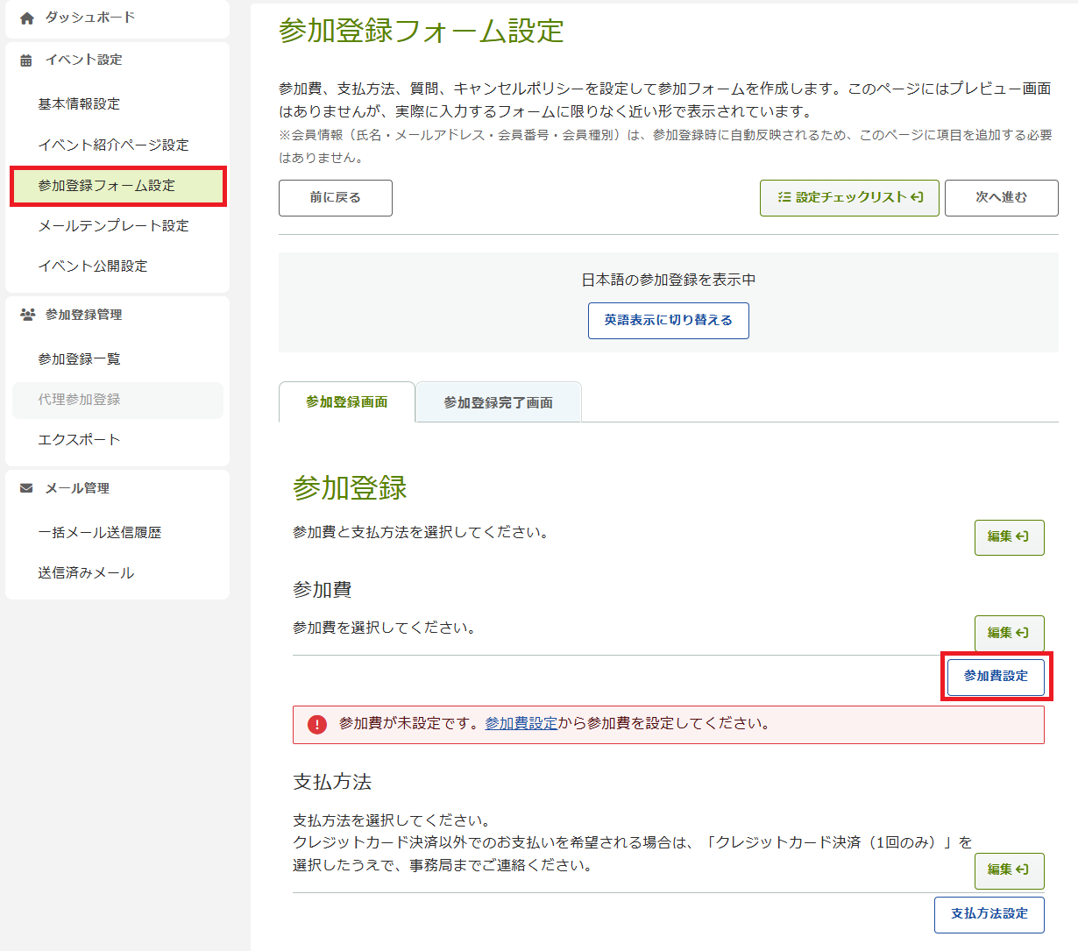This screenshot has height=951, width=1078.
Task: Open the 設定チェックリスト button
Action: pyautogui.click(x=849, y=198)
